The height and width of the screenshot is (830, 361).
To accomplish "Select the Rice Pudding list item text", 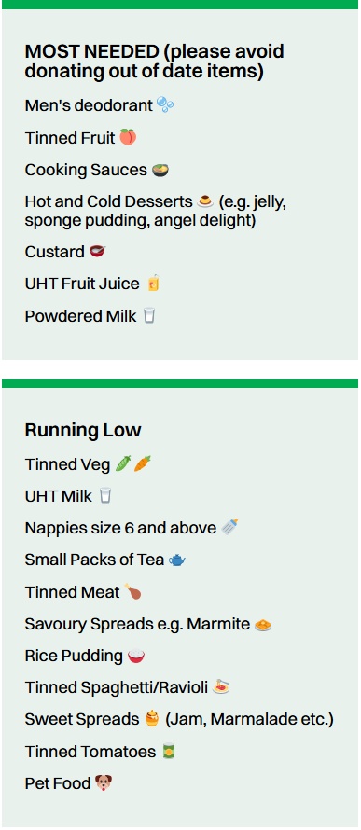I will pos(74,656).
